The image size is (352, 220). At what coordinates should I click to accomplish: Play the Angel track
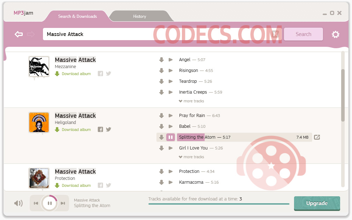171,60
